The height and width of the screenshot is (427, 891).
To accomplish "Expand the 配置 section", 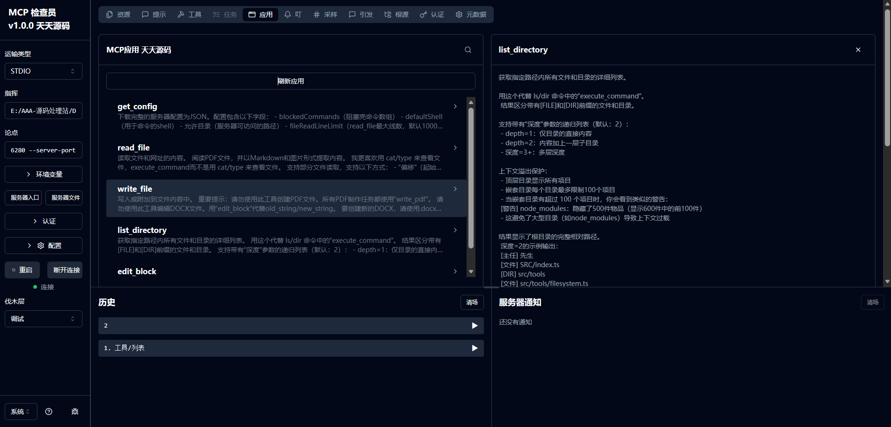I will [x=44, y=246].
